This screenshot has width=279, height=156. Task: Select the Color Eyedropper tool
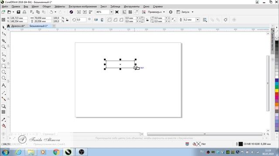click(x=3, y=120)
